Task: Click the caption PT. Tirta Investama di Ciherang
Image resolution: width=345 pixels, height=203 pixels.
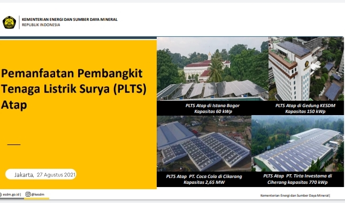Action: tap(297, 179)
